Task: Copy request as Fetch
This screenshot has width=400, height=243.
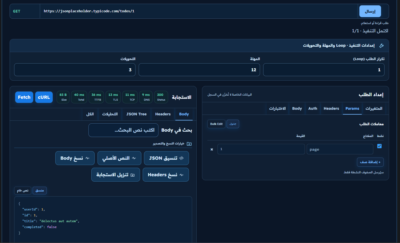Action: click(x=24, y=97)
